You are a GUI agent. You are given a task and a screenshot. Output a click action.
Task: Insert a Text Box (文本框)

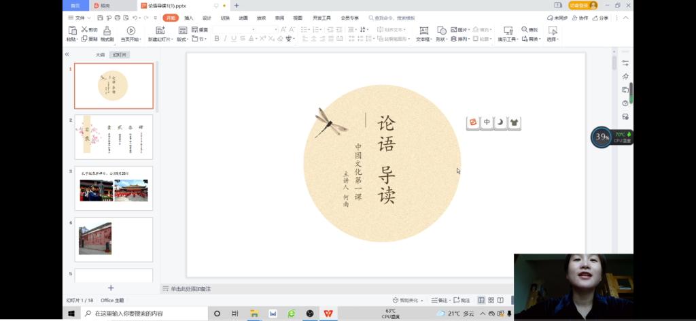pos(423,31)
